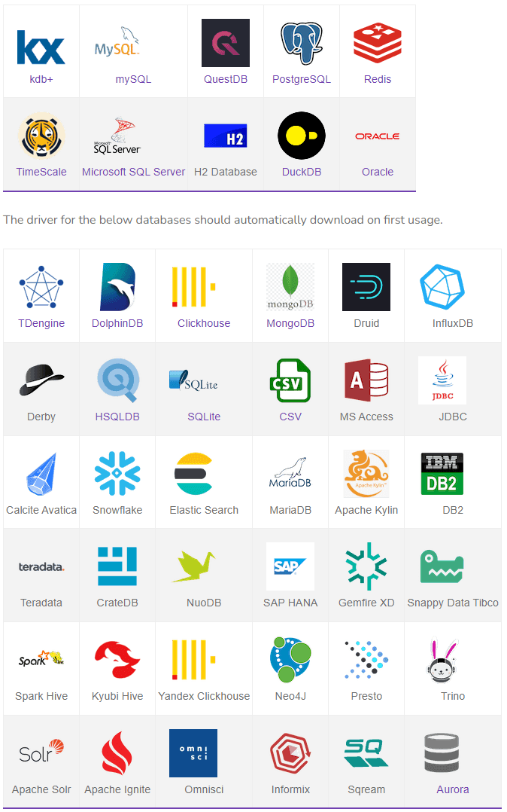507x812 pixels.
Task: Click the HSQLDB magnifier logo
Action: 117,380
